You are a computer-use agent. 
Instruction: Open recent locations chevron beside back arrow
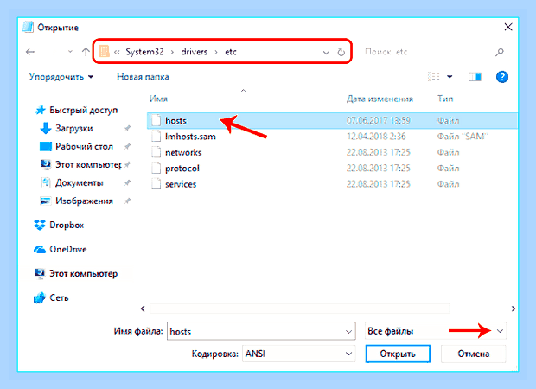tap(70, 52)
